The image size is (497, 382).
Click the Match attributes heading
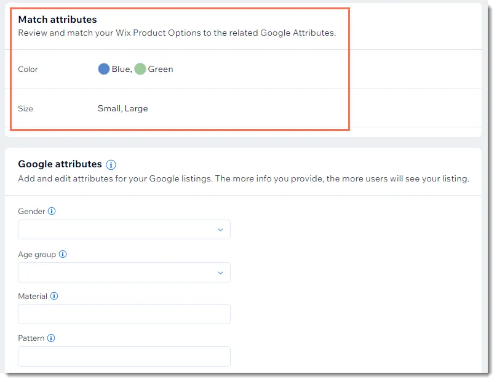pyautogui.click(x=57, y=20)
